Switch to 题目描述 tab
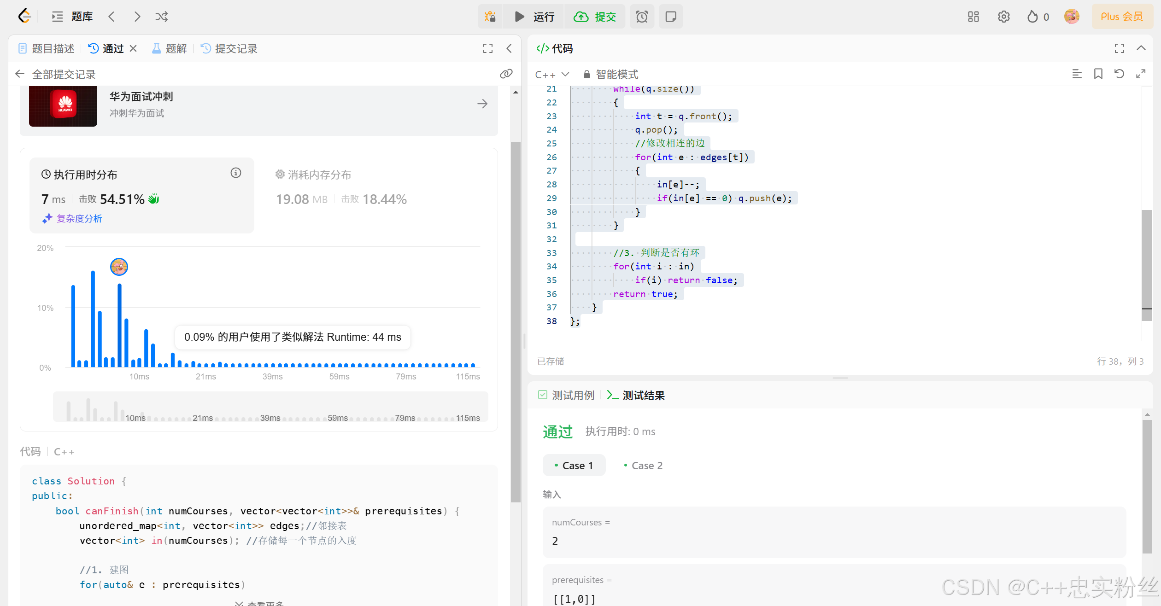1161x606 pixels. coord(46,48)
